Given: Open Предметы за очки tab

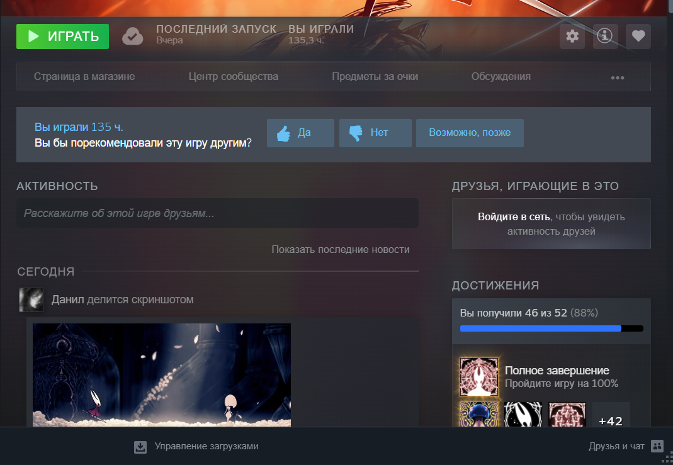Looking at the screenshot, I should pos(375,77).
